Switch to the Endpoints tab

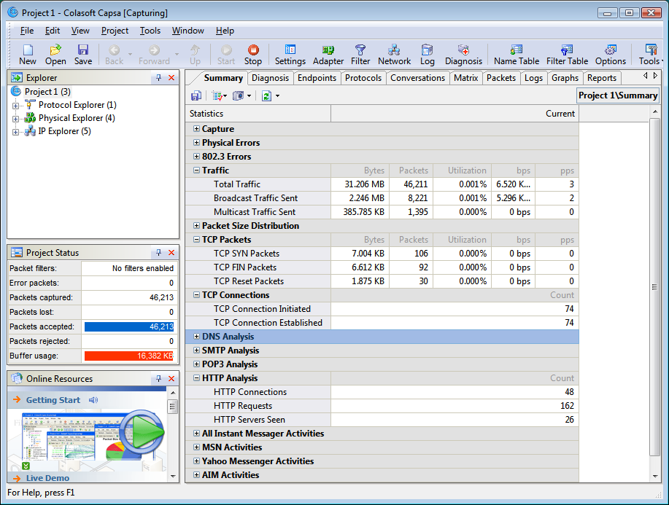[317, 78]
